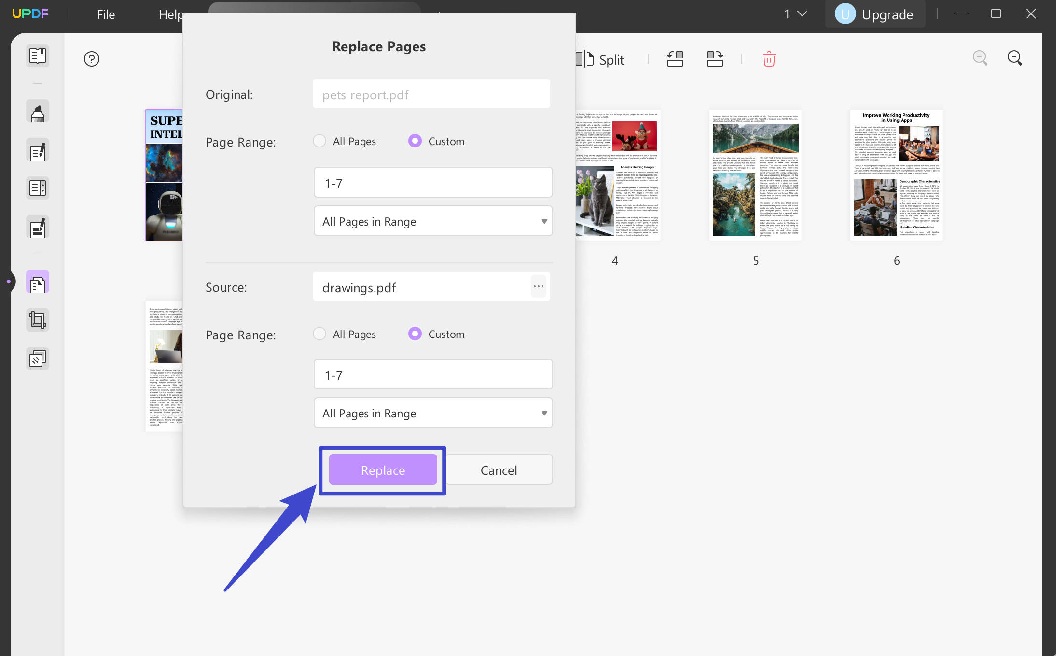This screenshot has height=656, width=1056.
Task: Click the rotate page left toolbar icon
Action: [x=674, y=59]
